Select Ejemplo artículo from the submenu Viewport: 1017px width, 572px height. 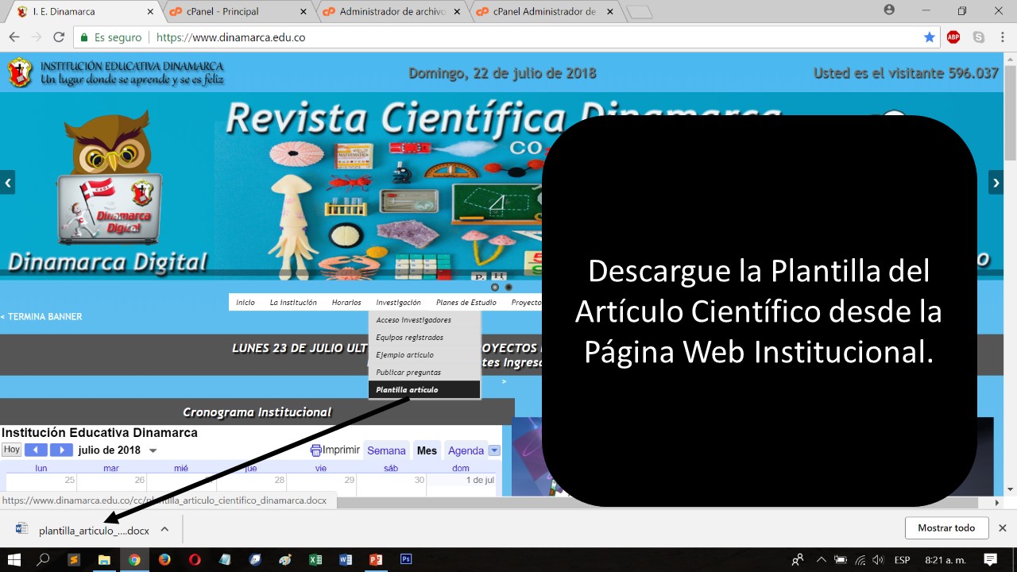point(425,355)
